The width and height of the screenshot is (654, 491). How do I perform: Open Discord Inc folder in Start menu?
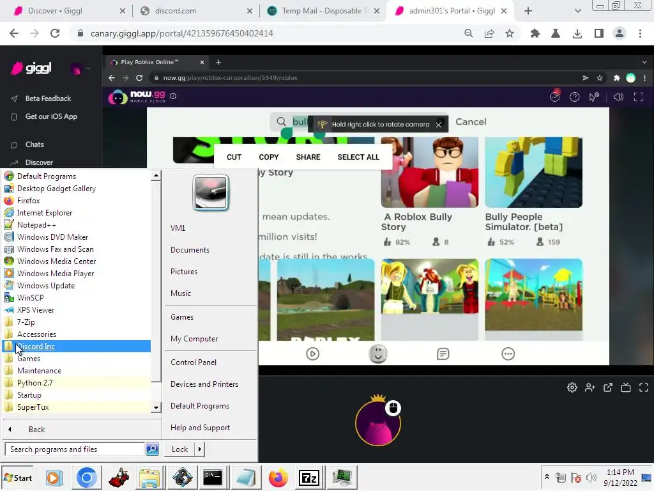77,346
